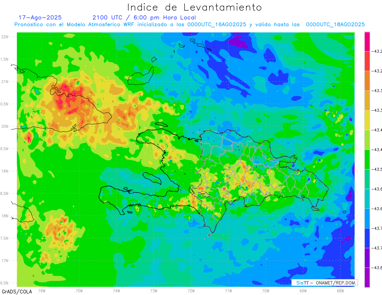The image size is (382, 295).
Task: Pick the dark blue color scale segment
Action: (367, 238)
